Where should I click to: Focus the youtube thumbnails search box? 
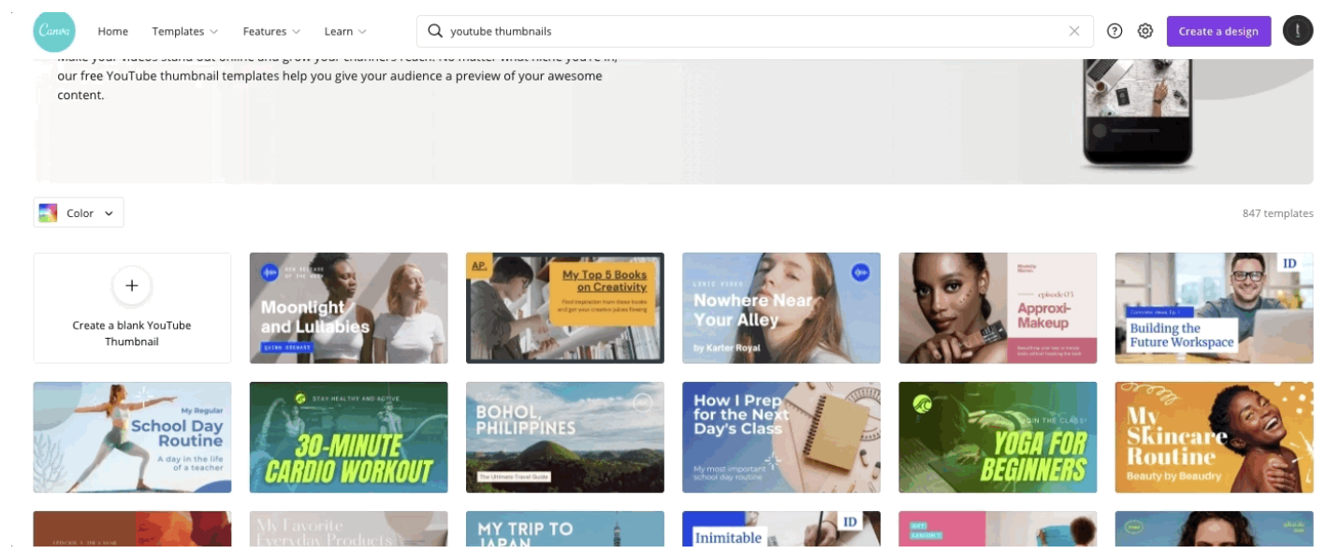(x=754, y=31)
